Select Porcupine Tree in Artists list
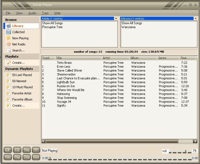The image size is (200, 164). click(x=52, y=27)
